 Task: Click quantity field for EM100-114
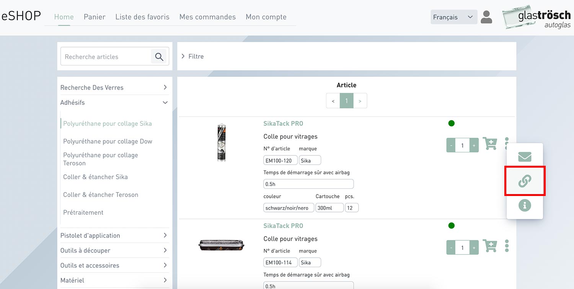click(463, 248)
